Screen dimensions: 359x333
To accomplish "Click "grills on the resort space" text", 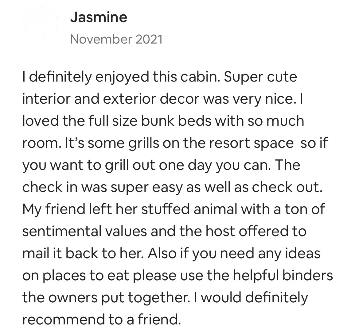I will 211,143.
